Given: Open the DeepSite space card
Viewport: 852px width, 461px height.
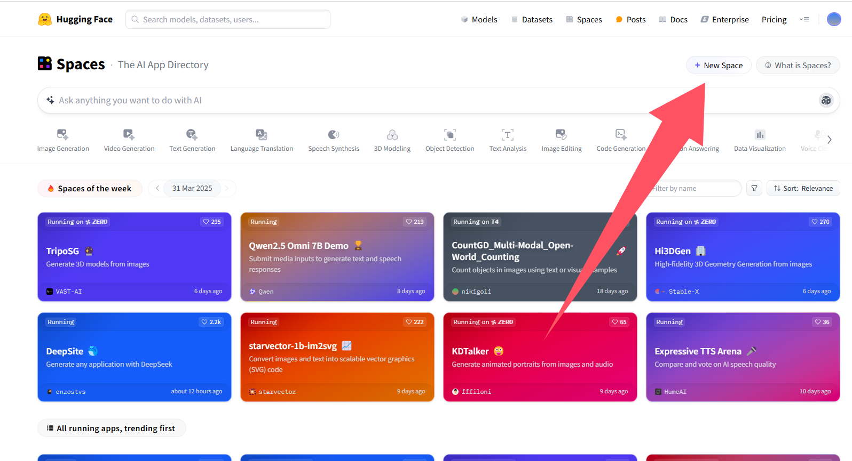Looking at the screenshot, I should point(135,357).
